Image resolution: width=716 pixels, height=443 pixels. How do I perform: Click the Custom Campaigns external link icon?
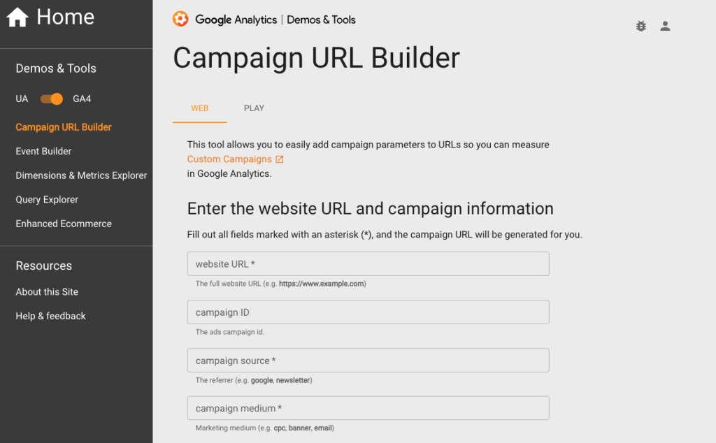[280, 159]
